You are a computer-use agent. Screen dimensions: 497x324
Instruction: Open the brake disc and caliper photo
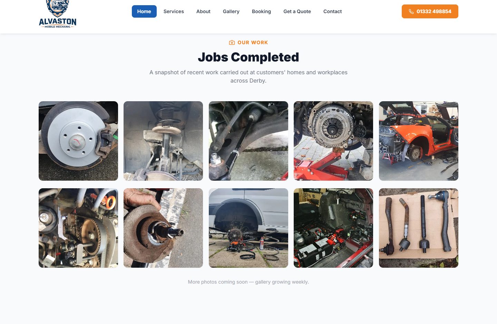[x=78, y=141]
